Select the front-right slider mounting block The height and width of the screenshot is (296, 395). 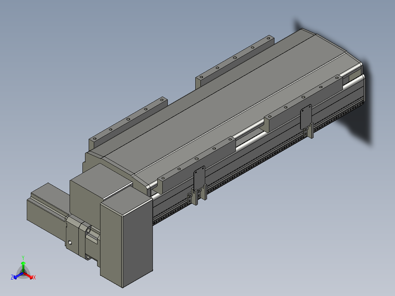tap(303, 103)
